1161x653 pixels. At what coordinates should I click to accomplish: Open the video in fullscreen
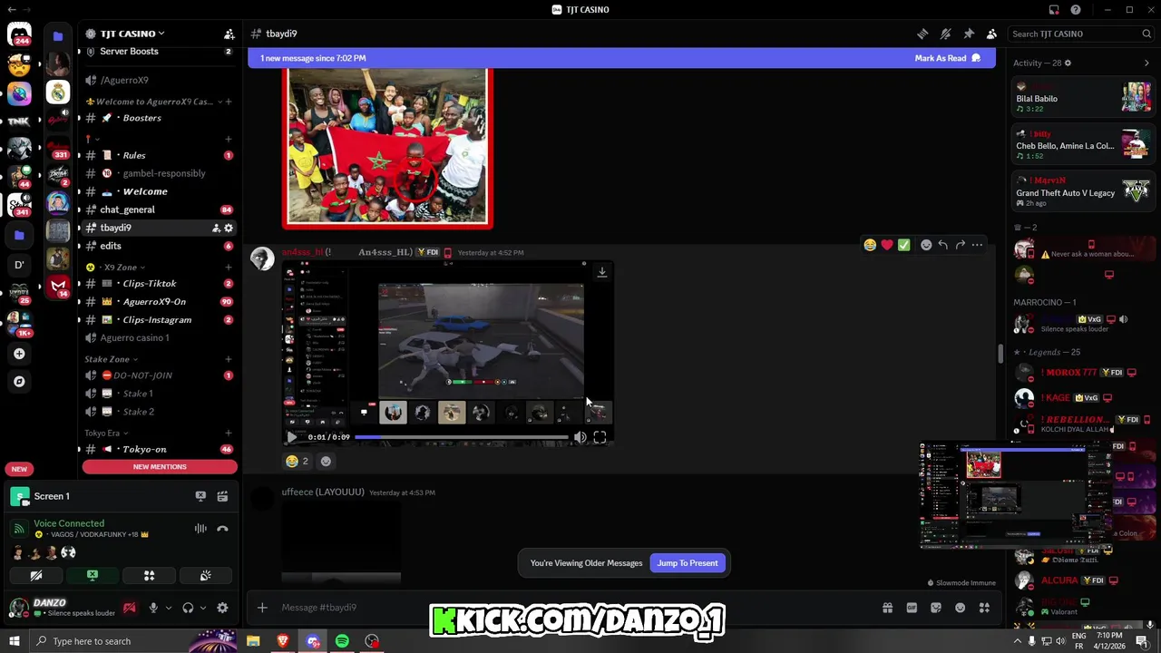(600, 437)
